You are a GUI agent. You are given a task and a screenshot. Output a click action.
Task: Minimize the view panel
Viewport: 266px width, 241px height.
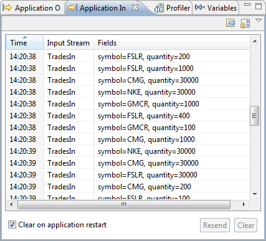[x=247, y=4]
